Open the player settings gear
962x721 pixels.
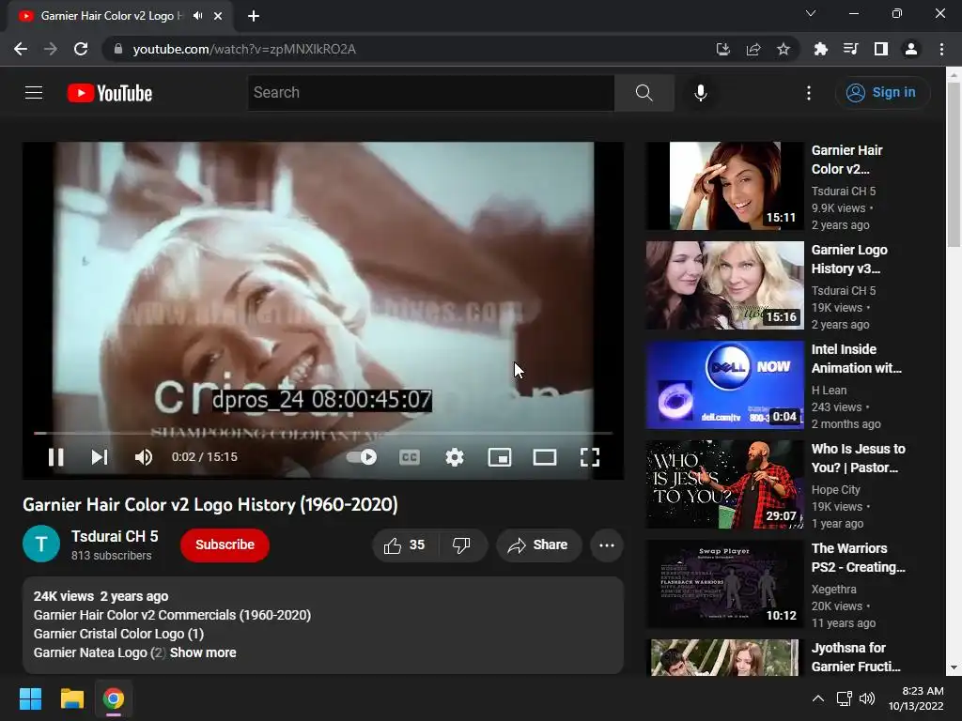pyautogui.click(x=455, y=457)
